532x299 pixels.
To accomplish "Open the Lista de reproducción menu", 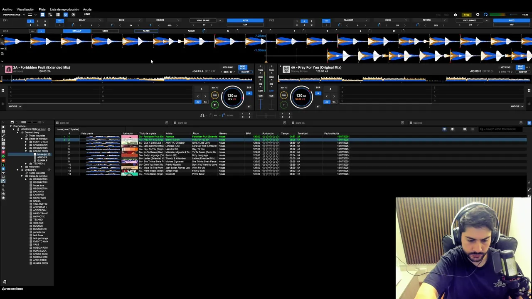I will 64,9.
